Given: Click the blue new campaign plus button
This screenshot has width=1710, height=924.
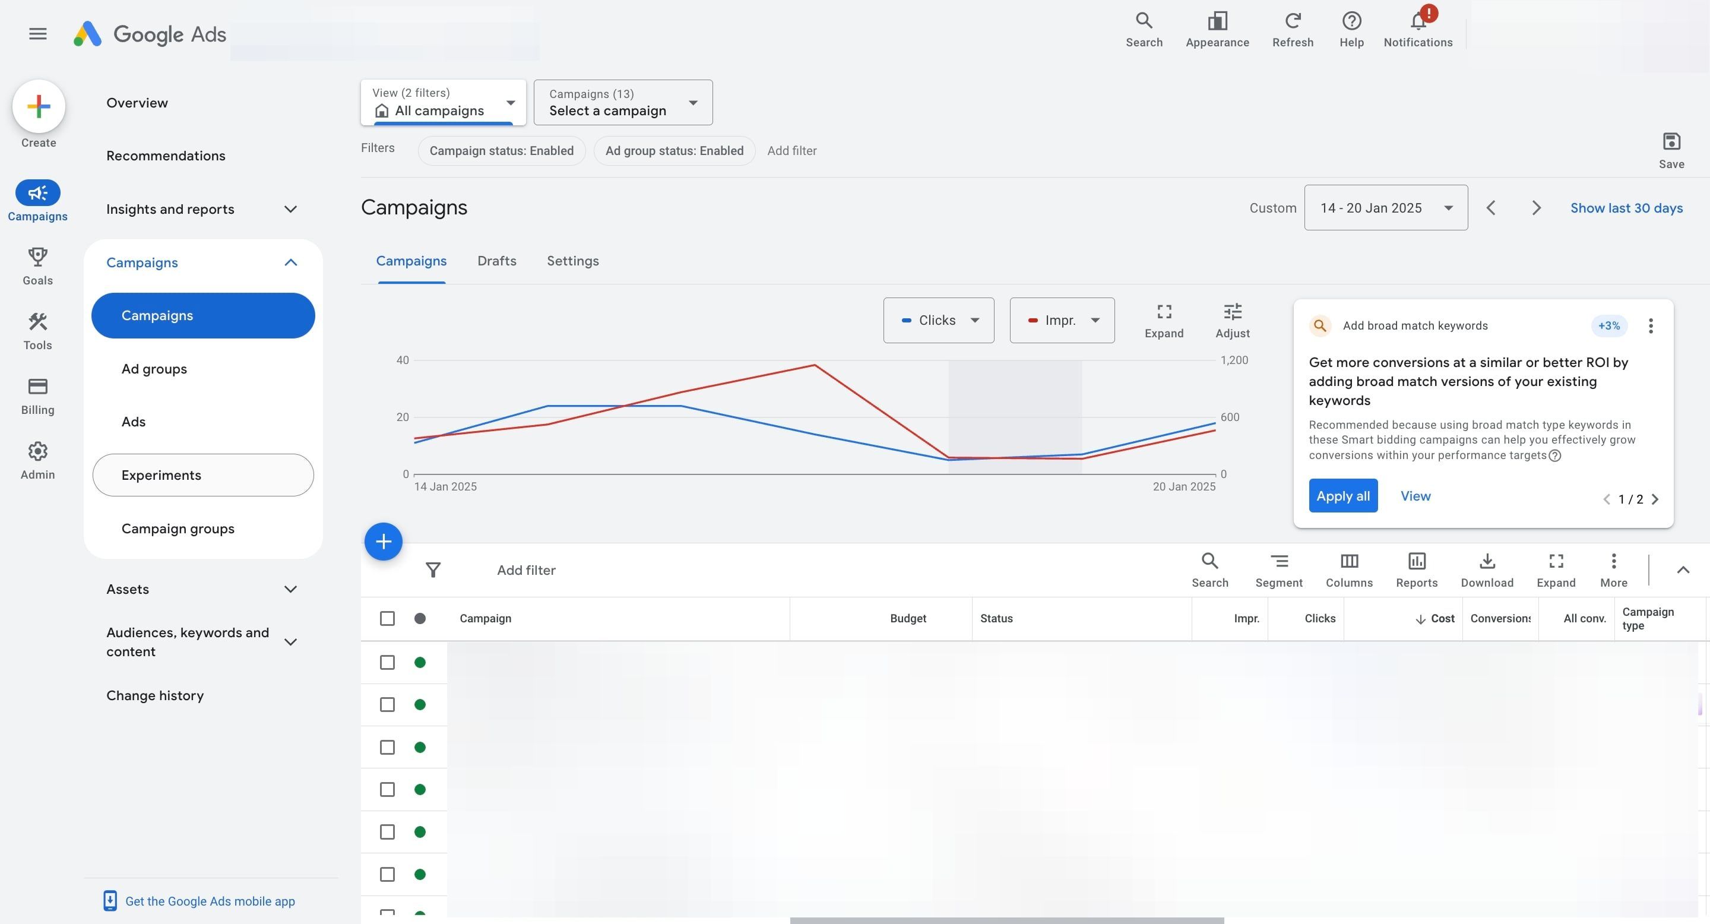Looking at the screenshot, I should [383, 542].
